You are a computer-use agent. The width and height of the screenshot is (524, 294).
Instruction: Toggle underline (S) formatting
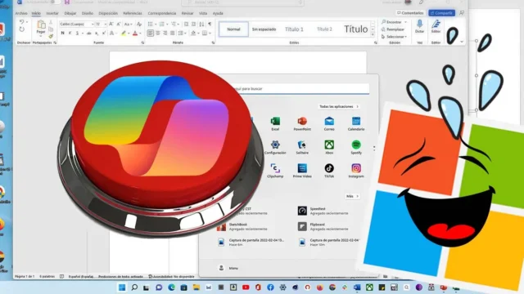(77, 33)
